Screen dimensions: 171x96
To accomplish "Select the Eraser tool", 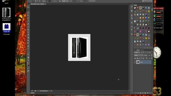I will click(28, 35).
